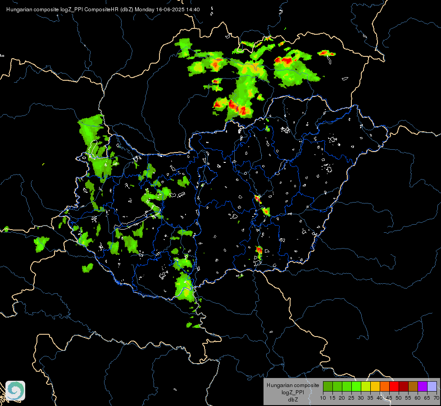Click the 'logZ_PPI' legend label
The image size is (441, 406).
[x=293, y=392]
